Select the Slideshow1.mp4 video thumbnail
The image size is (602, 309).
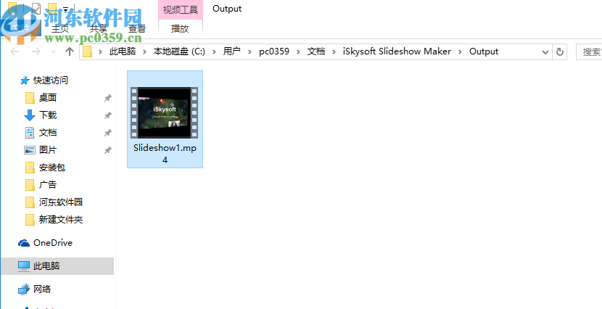coord(165,113)
